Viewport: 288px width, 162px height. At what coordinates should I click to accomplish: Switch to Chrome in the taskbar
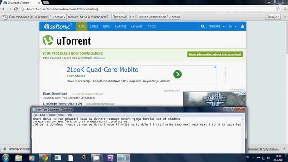(45, 158)
